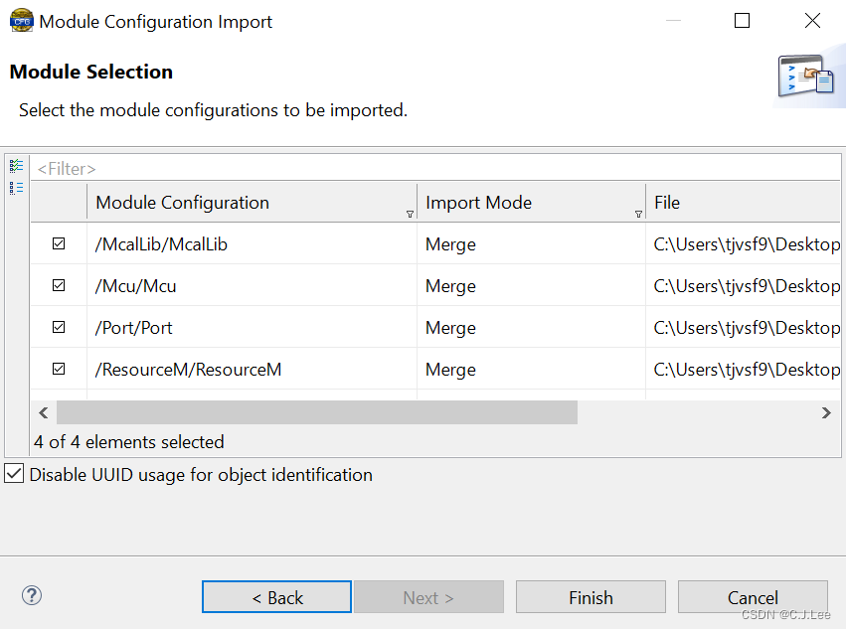Screen dimensions: 846x629
Task: Go to the previous page with Back
Action: [x=276, y=597]
